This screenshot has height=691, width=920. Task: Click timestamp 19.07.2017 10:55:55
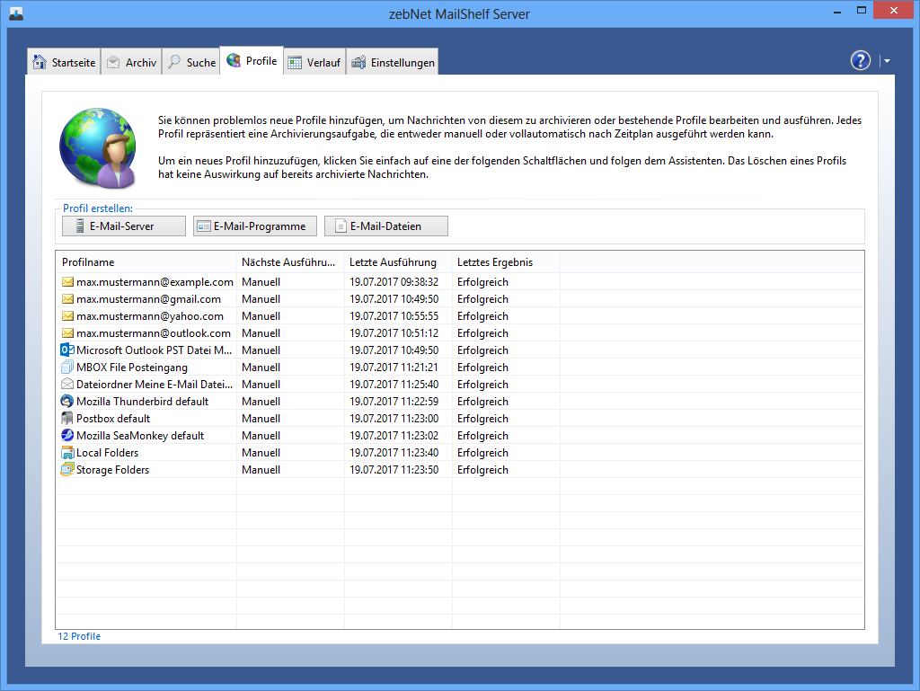[394, 316]
